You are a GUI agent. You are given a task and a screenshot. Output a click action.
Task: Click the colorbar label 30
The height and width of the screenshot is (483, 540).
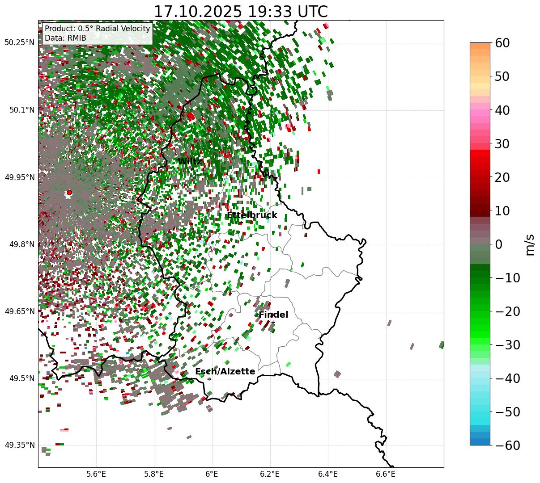(501, 144)
